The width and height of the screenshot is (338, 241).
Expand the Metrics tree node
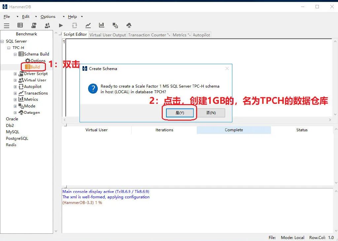[x=15, y=100]
